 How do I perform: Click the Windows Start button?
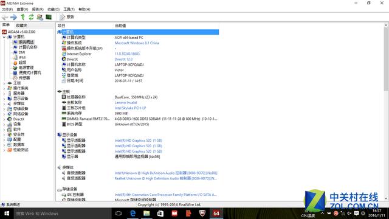(7, 214)
